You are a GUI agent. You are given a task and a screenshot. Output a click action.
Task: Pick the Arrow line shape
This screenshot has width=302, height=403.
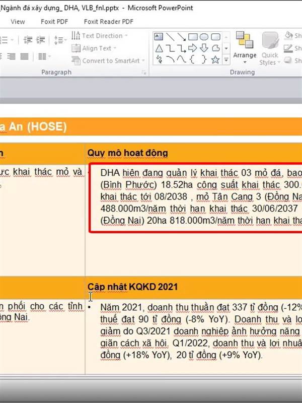point(182,37)
